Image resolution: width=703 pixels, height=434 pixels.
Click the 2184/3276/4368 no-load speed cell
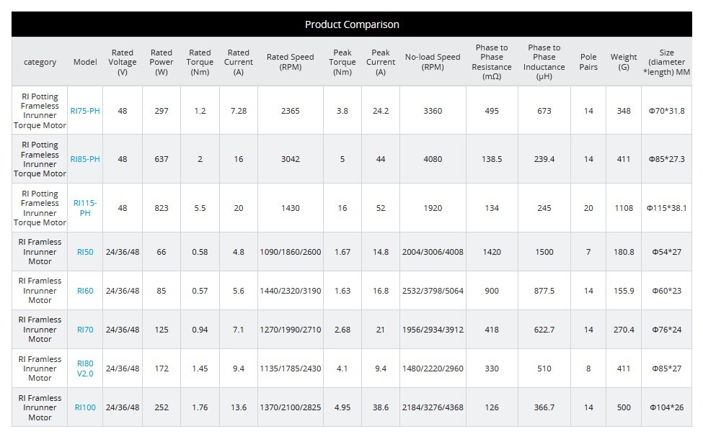433,407
